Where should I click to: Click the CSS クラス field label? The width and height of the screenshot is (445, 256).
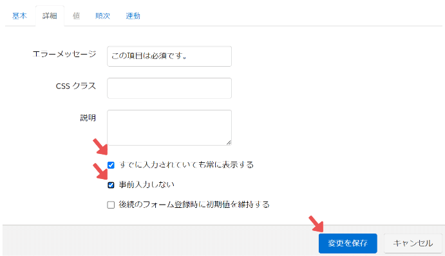point(76,86)
